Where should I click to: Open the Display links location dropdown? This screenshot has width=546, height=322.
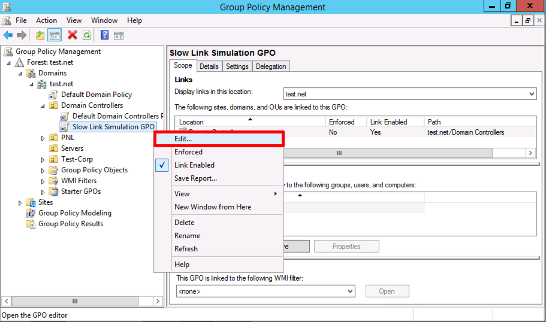[532, 94]
